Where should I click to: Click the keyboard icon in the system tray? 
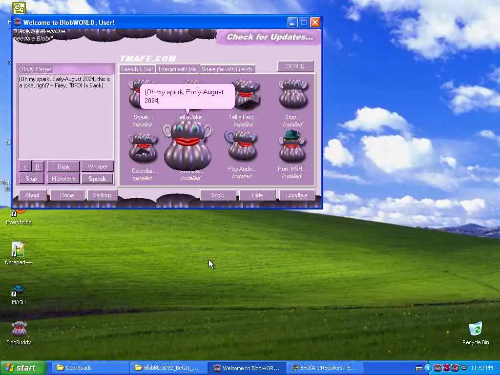click(x=418, y=368)
